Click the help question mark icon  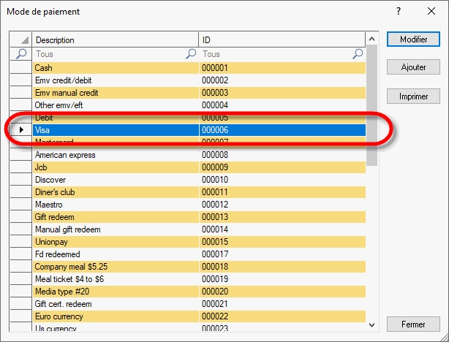pos(399,12)
